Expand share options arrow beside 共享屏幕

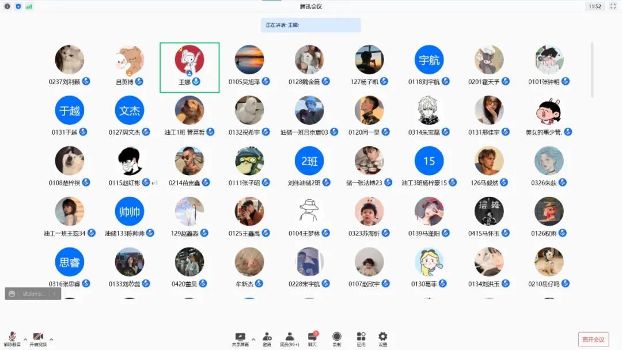click(251, 338)
